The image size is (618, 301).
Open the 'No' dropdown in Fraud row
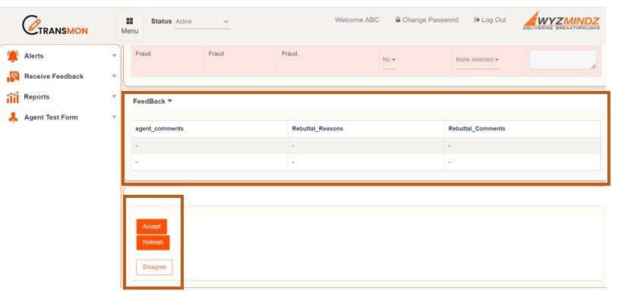pos(389,60)
